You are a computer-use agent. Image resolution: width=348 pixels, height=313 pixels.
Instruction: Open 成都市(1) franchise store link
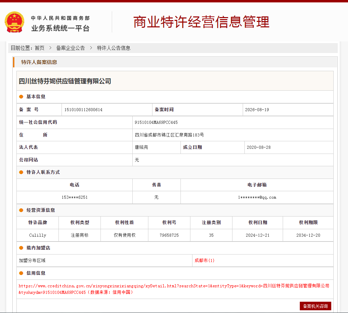(204, 260)
